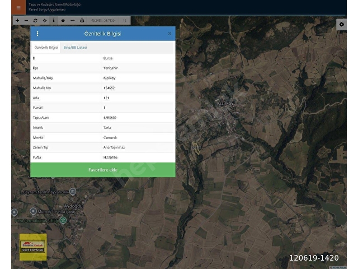Switch to Bina/BB Listesi tab
The width and height of the screenshot is (358, 269).
point(75,47)
